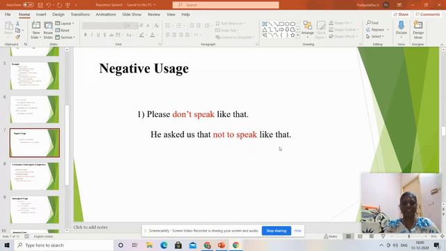Screen dimensions: 446x251
Task: Click the Windows Start button
Action: [x=7, y=245]
